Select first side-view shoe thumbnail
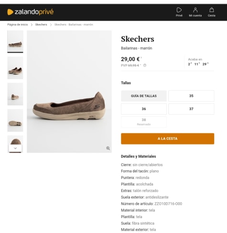Screen dimensions: 227x233 click(x=15, y=42)
